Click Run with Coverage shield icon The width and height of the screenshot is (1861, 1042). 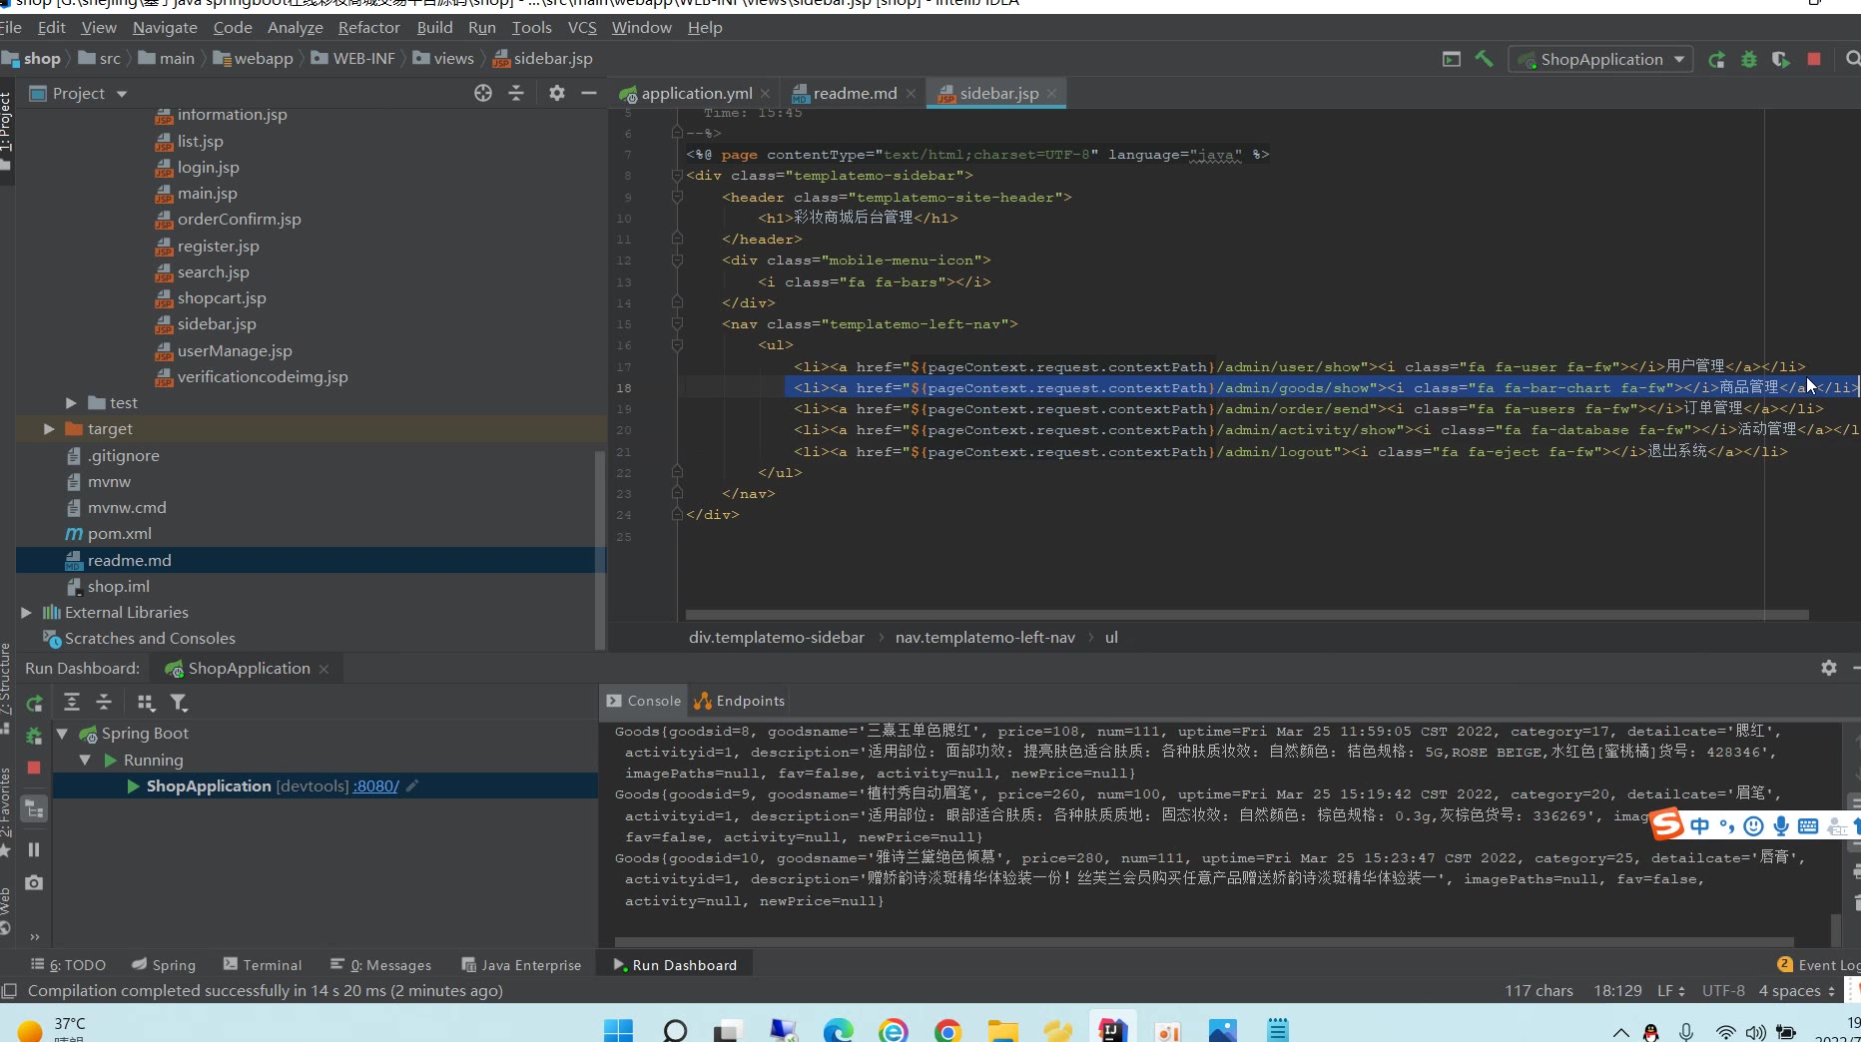point(1780,59)
